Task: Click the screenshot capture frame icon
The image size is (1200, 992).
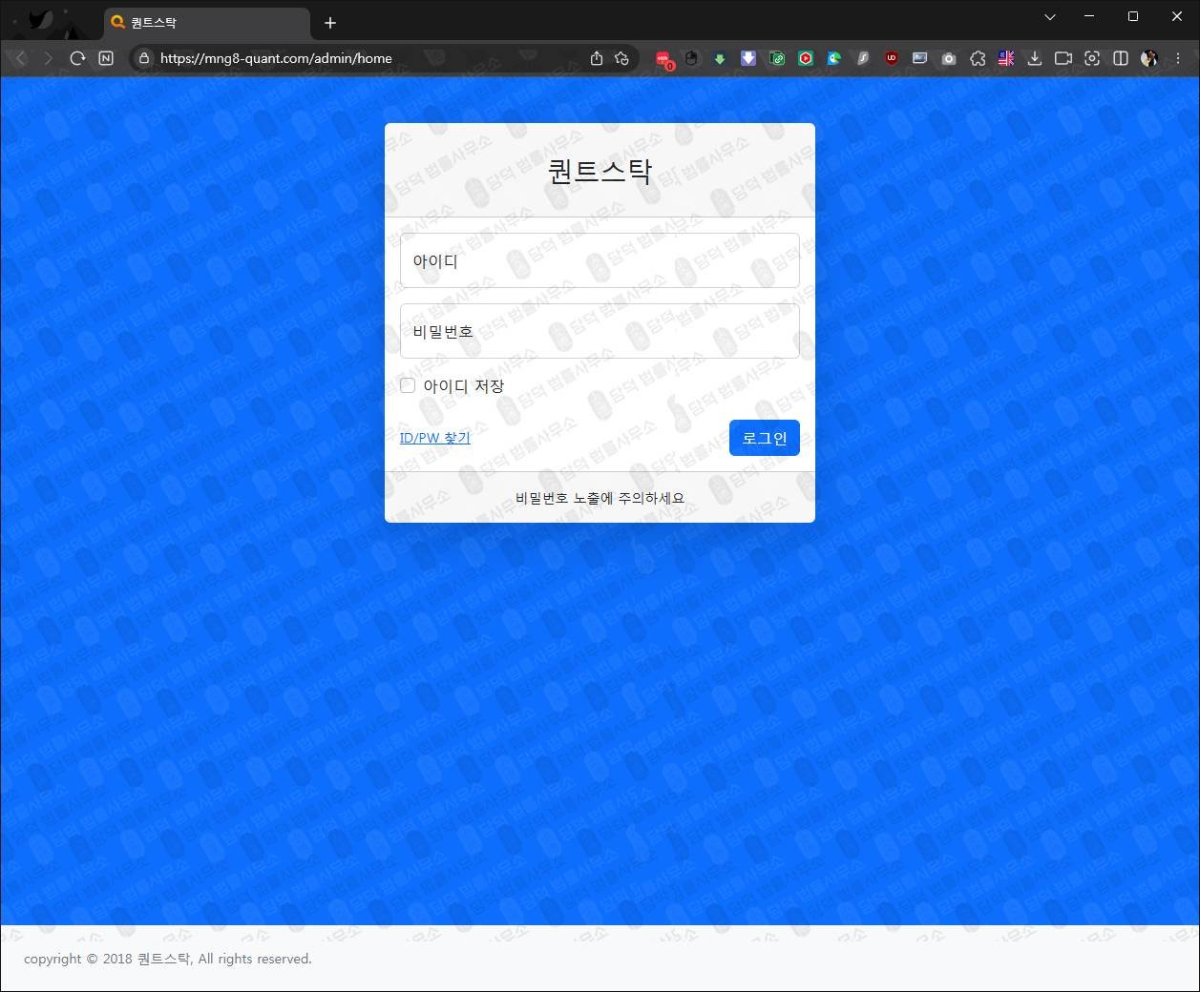Action: (1092, 58)
